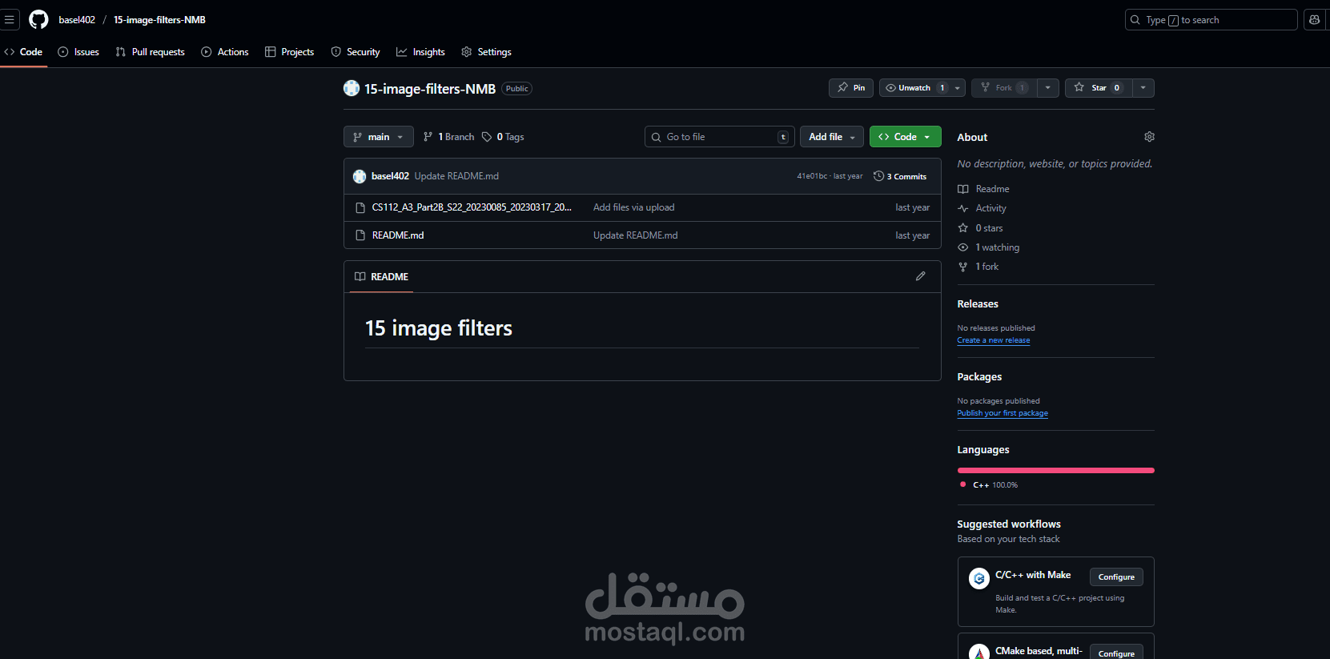
Task: Open the Add file dropdown
Action: coord(832,137)
